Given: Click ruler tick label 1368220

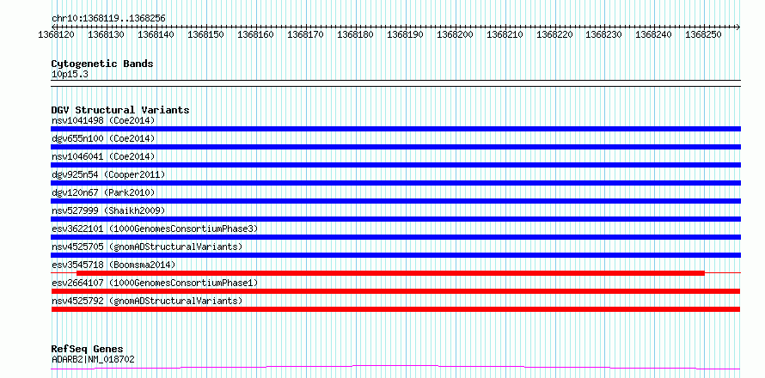Looking at the screenshot, I should [x=554, y=35].
